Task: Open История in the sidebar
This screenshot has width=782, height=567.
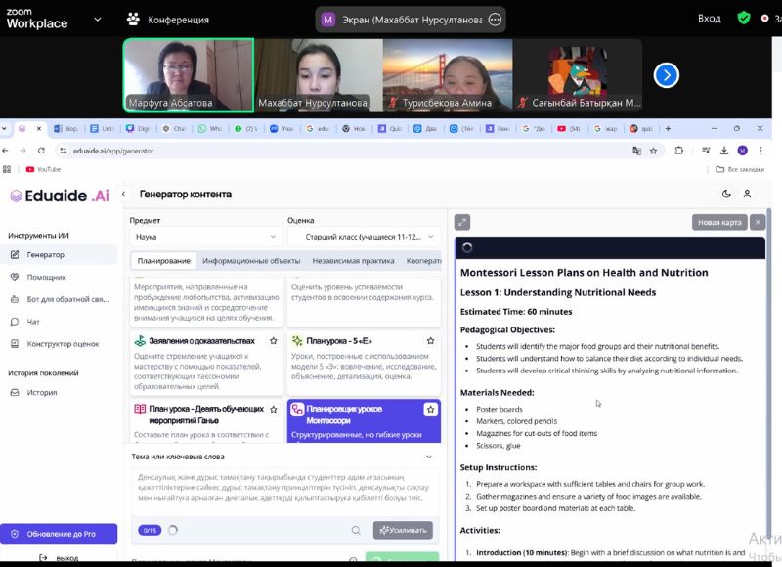Action: 42,392
